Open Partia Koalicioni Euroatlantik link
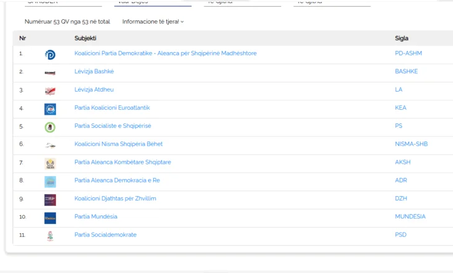 (x=112, y=108)
